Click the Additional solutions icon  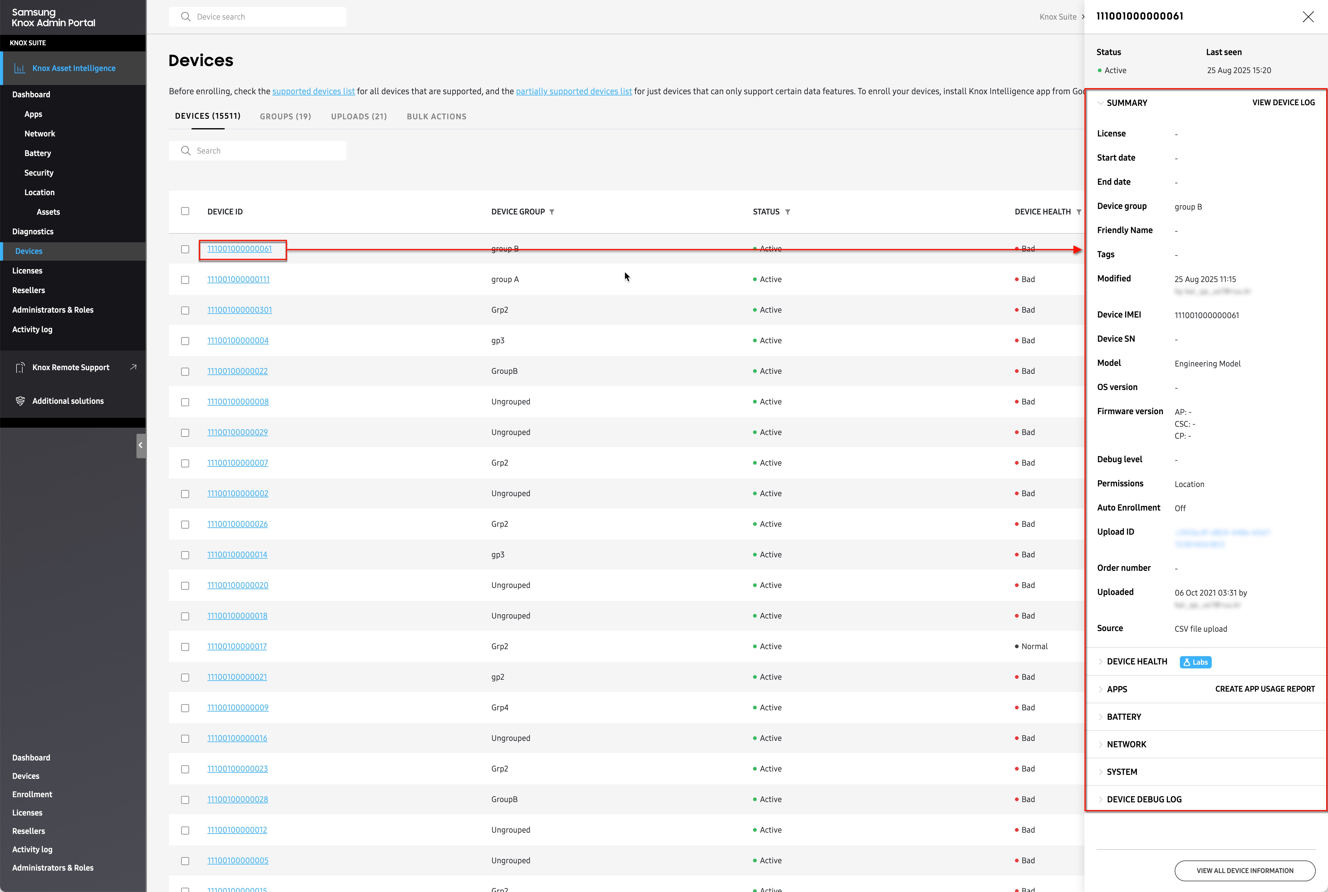coord(20,401)
